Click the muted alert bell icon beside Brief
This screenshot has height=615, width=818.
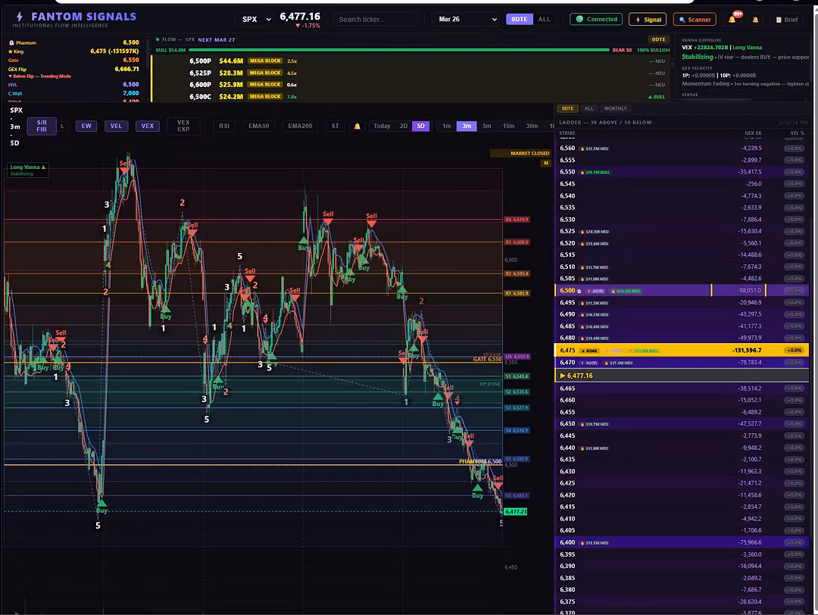pos(755,20)
